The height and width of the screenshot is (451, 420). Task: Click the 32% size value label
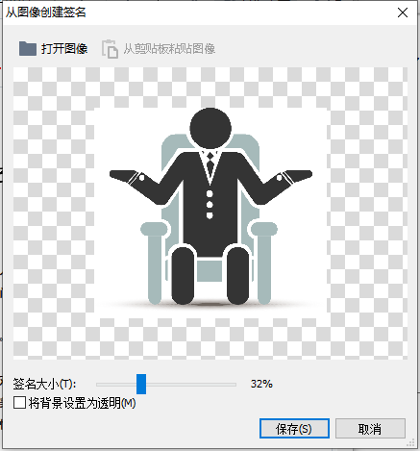click(x=261, y=384)
